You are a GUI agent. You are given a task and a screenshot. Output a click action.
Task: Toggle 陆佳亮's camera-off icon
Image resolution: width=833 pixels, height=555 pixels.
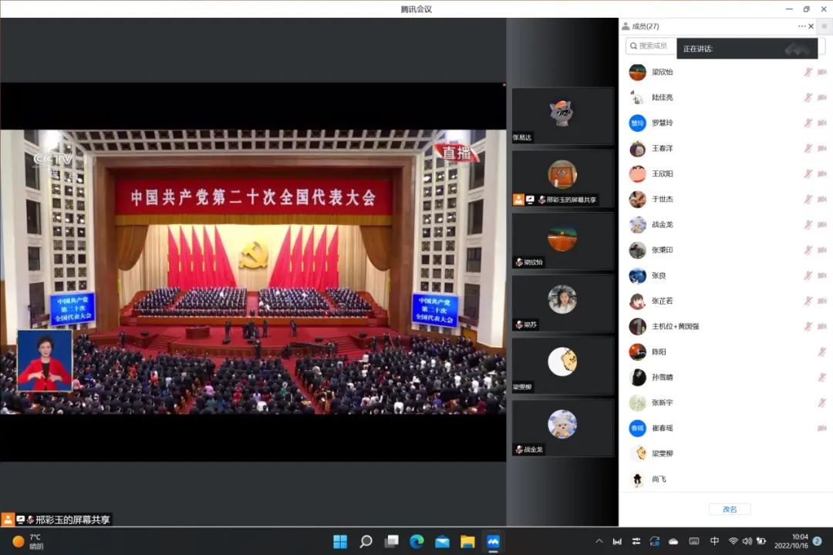coord(822,97)
